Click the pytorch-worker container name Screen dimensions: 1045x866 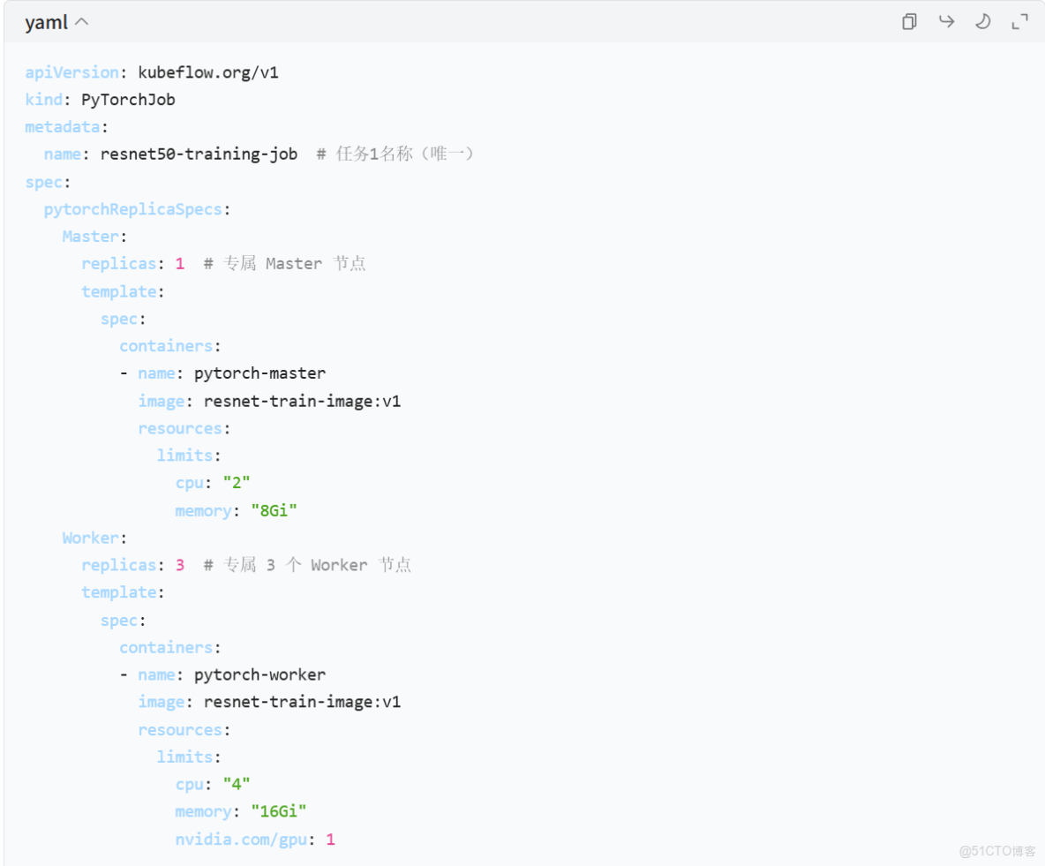(259, 674)
